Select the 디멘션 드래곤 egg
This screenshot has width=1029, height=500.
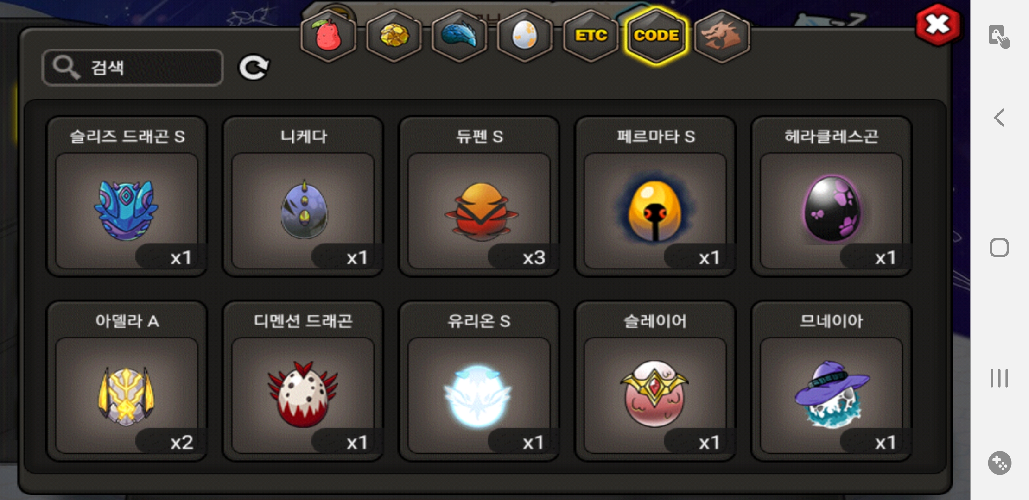(x=303, y=381)
